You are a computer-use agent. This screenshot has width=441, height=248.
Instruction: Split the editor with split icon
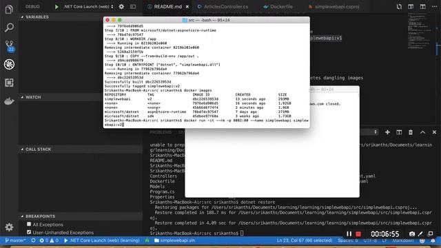(422, 6)
